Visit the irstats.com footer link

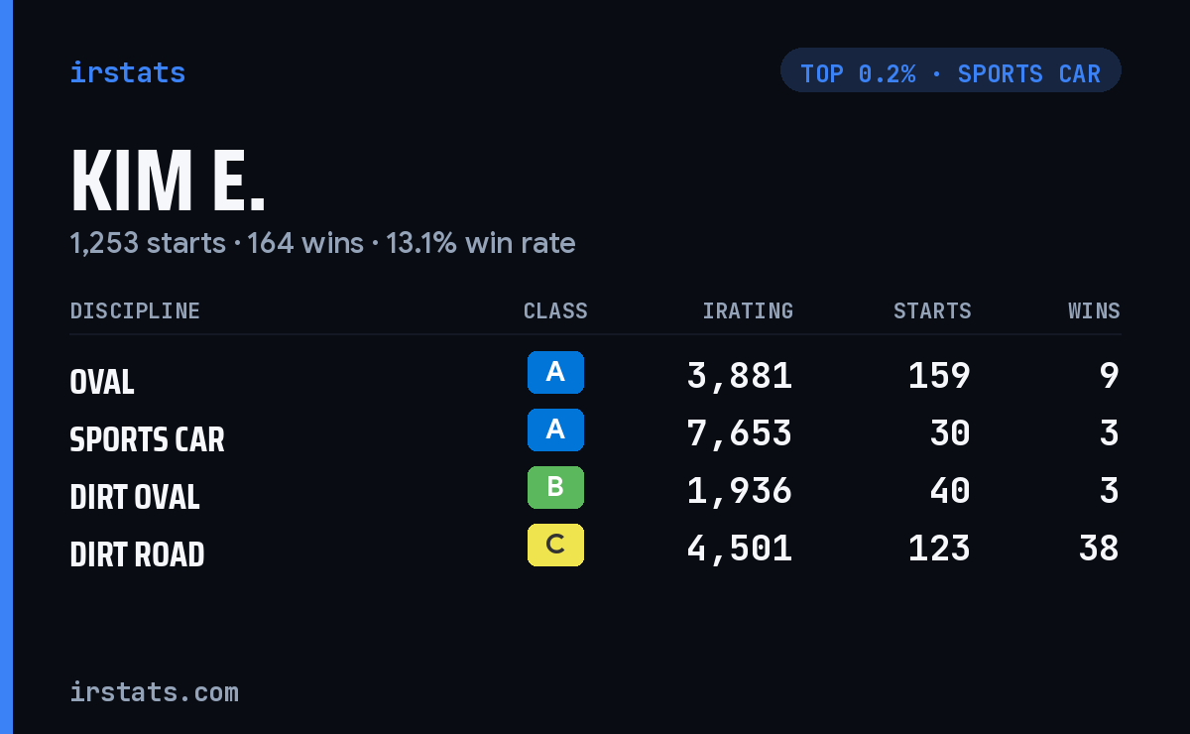pos(155,691)
